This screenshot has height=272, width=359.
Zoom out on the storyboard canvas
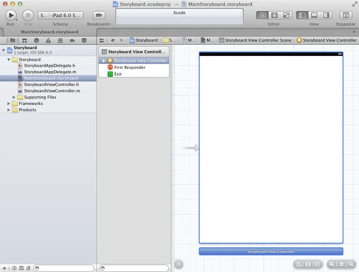click(331, 264)
